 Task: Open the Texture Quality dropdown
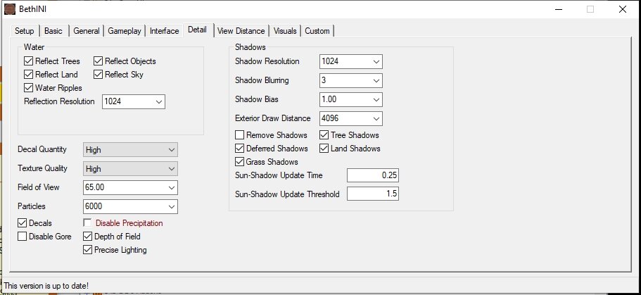tap(130, 168)
